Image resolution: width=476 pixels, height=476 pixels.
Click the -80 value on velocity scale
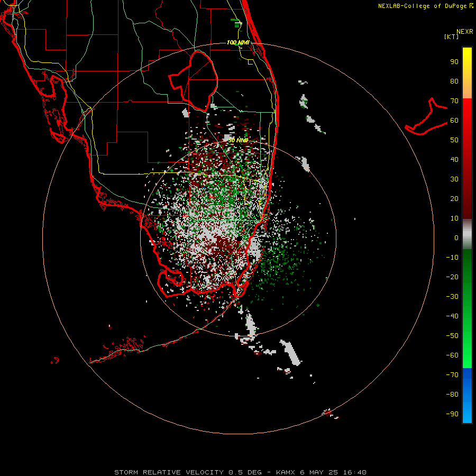coord(452,395)
